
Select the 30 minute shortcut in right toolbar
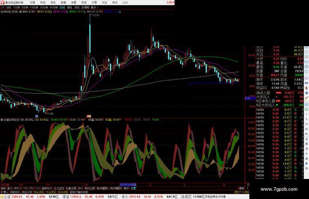point(307,129)
